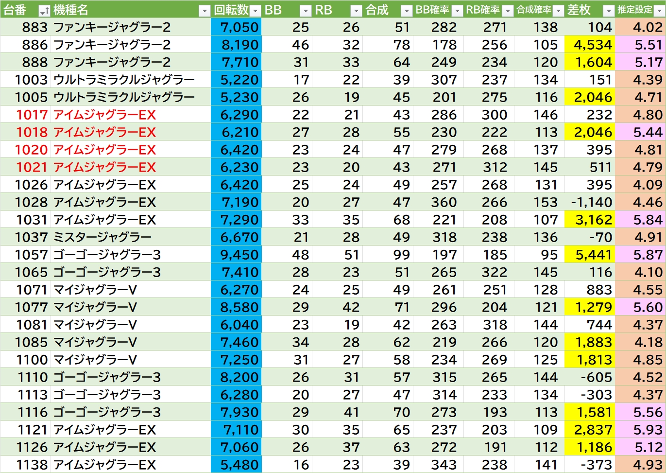
Task: Select 合成確率 cell 95
Action: pos(539,255)
